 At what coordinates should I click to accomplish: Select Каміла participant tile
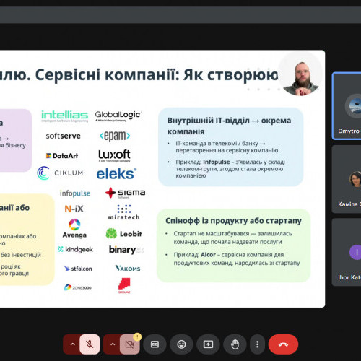coord(347,179)
